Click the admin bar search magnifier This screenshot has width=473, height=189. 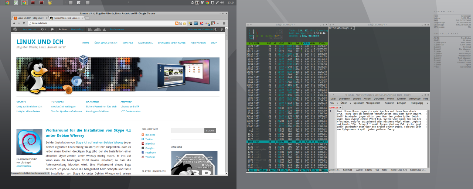point(222,29)
